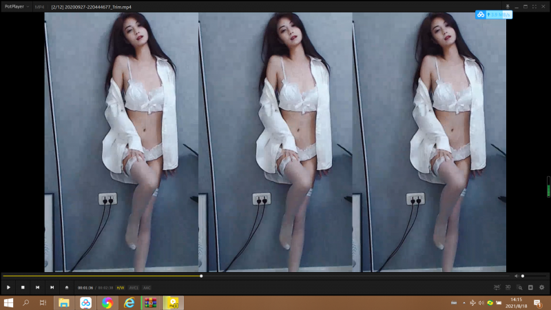Open File Explorer from the taskbar

(x=63, y=302)
